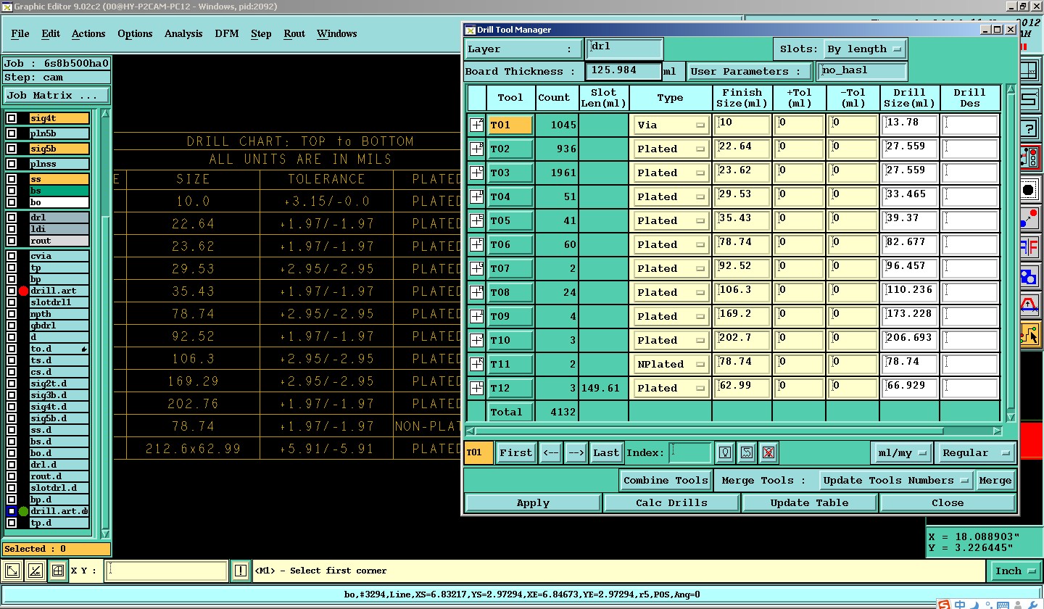The image size is (1044, 609).
Task: Click the X Y coordinate input field
Action: 166,571
